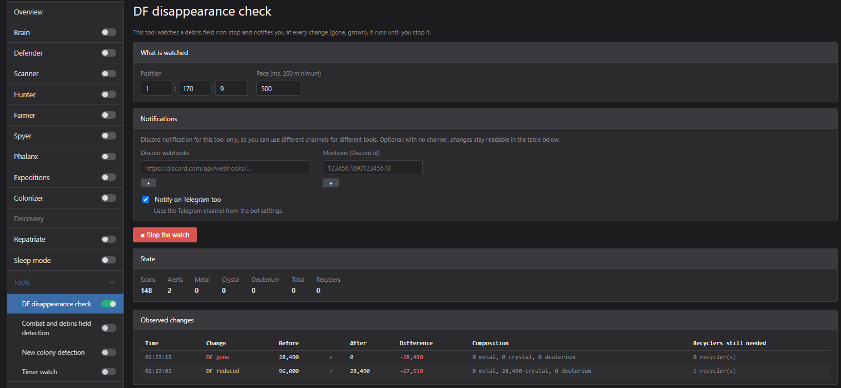Turn on the Timer watch switch
Viewport: 841px width, 388px height.
[x=109, y=371]
